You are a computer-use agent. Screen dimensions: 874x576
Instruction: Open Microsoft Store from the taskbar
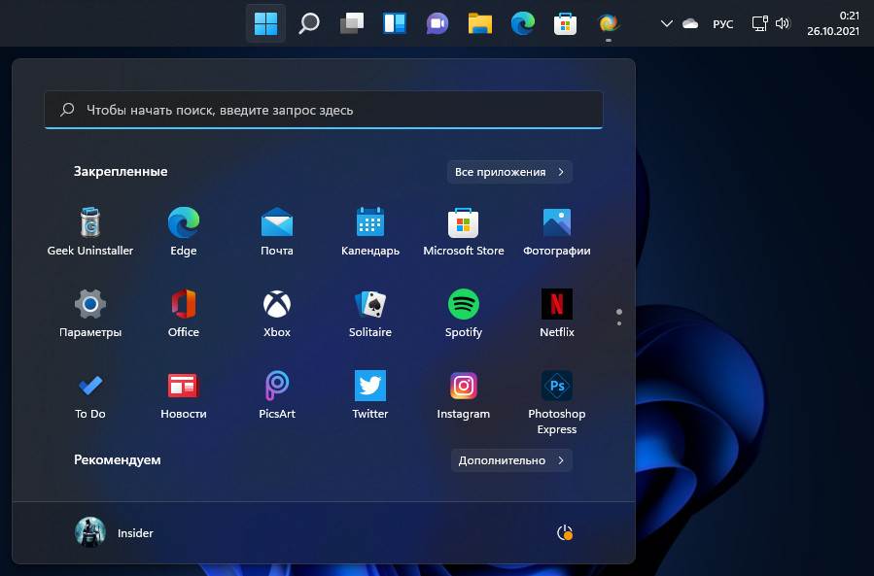pyautogui.click(x=565, y=23)
